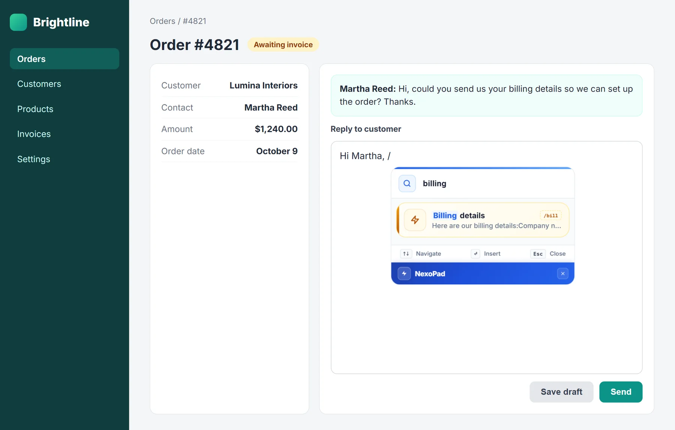Click the $1,240.00 amount value
This screenshot has height=430, width=675.
276,129
